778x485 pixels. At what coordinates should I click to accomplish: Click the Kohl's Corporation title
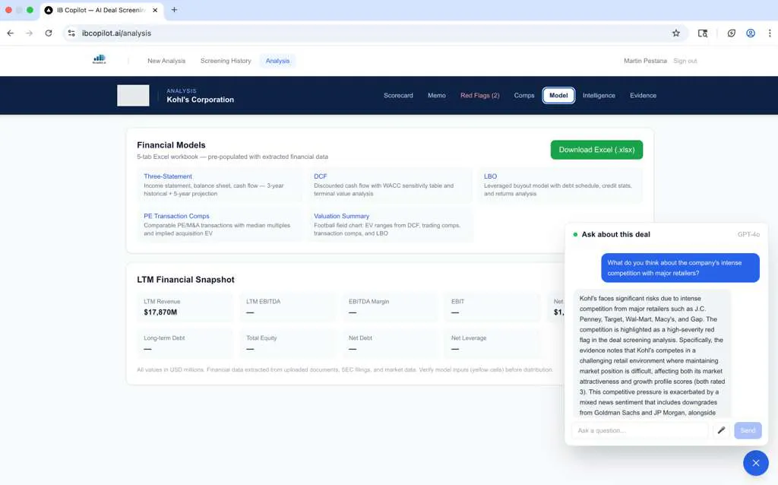click(200, 100)
